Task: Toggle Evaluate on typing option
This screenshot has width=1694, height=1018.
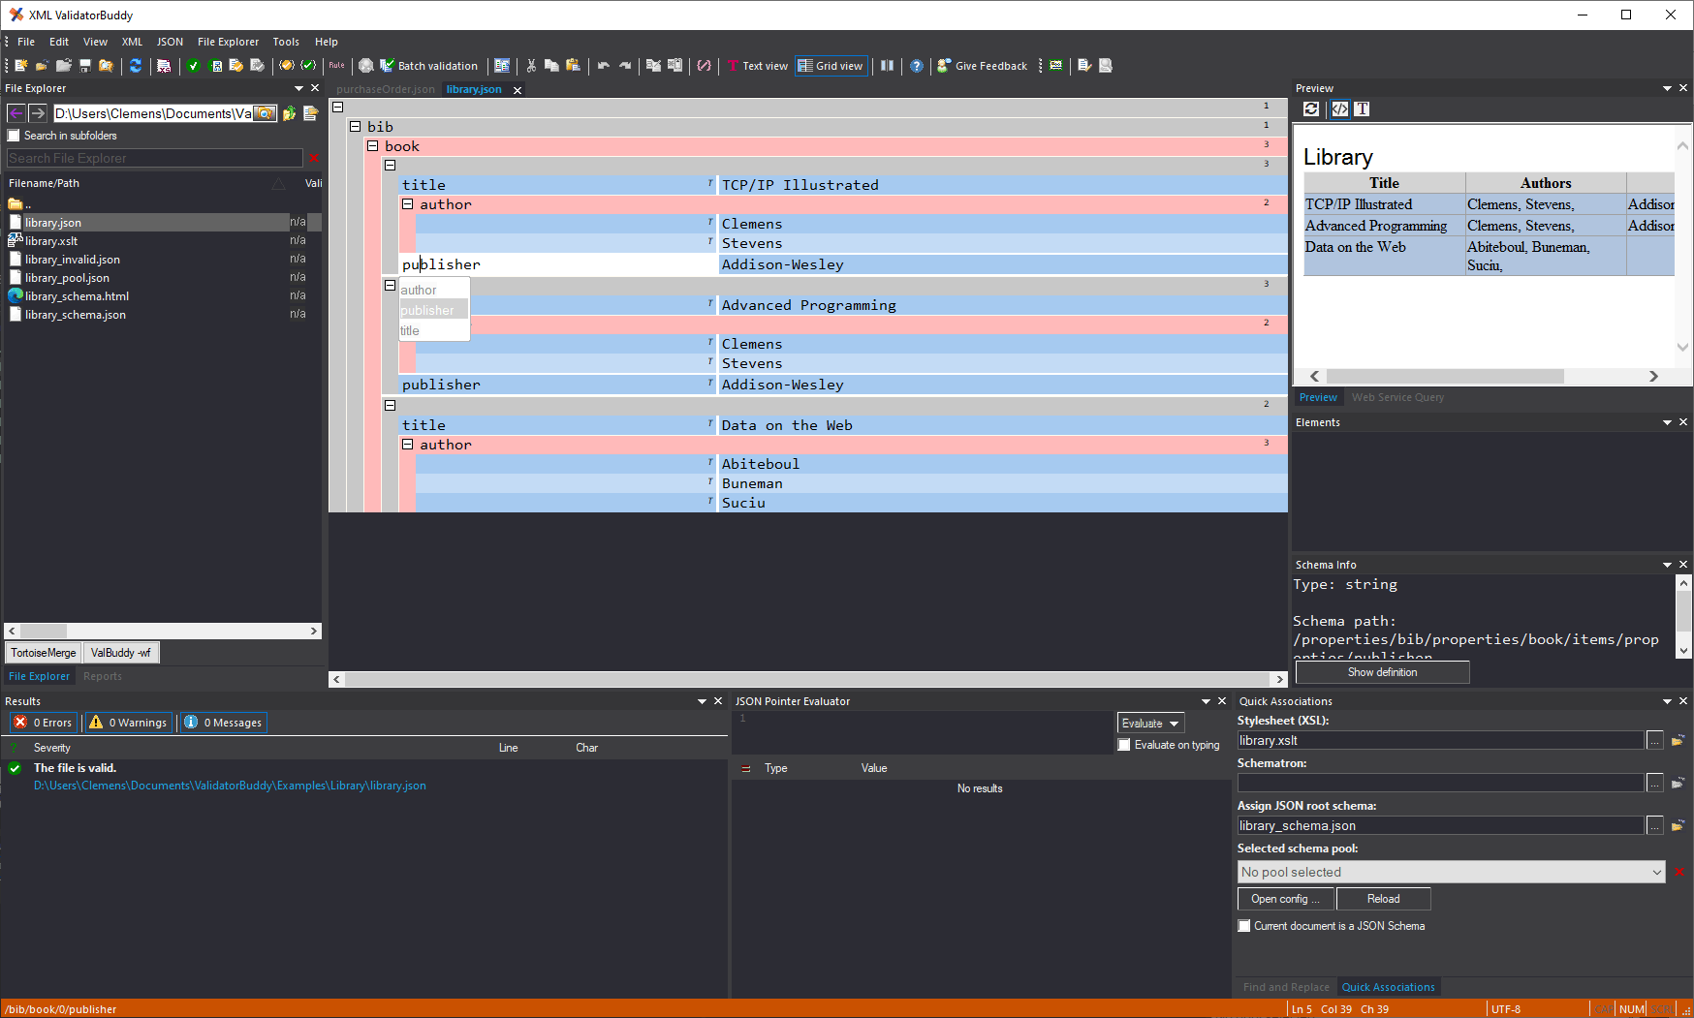Action: click(x=1124, y=745)
